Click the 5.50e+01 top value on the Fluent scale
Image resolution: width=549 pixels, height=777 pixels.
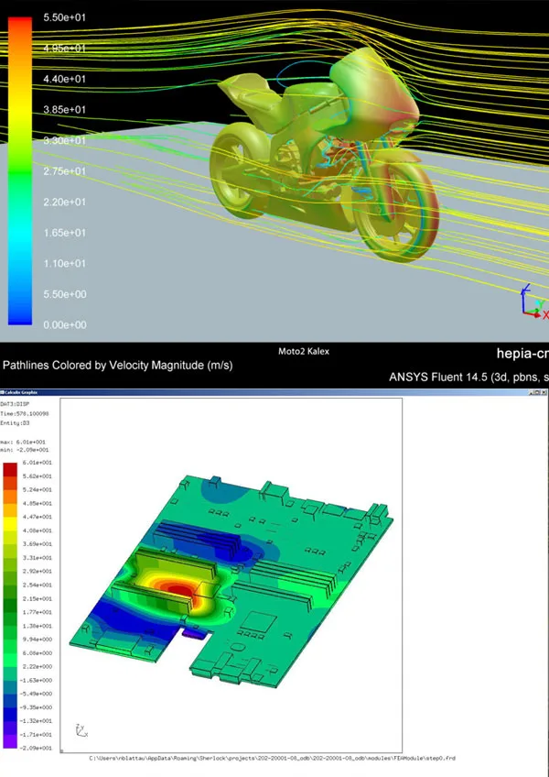(64, 17)
